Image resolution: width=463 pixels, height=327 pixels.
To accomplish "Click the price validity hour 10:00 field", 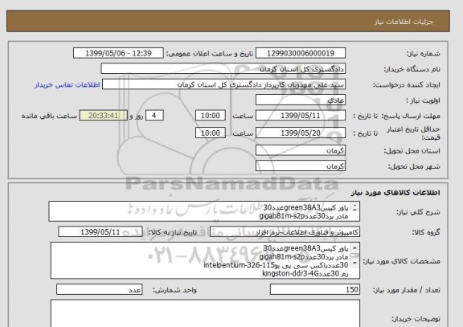I will click(x=211, y=133).
